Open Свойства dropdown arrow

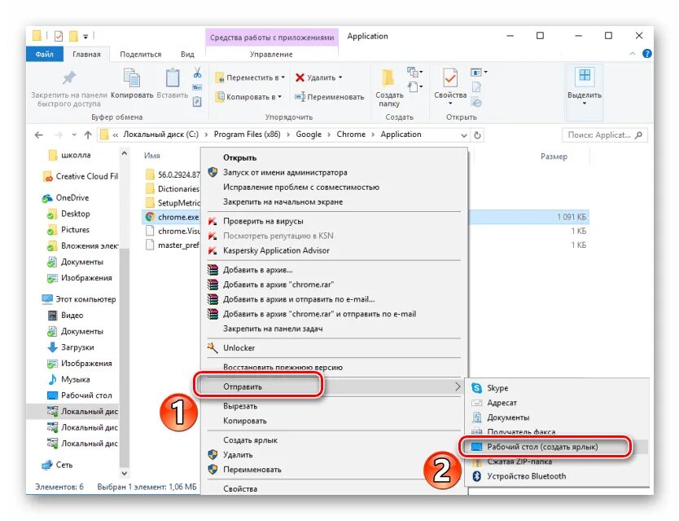click(450, 104)
